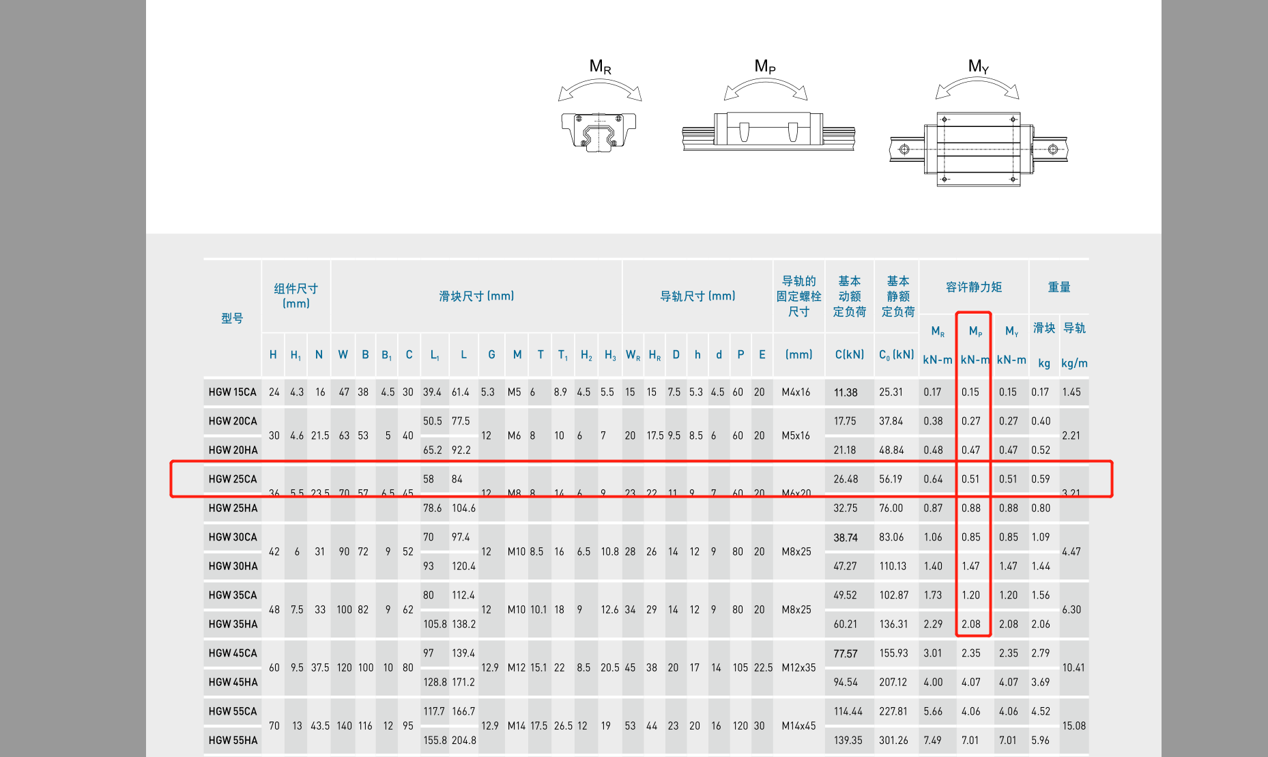Click dynamic load value 26.48
Screen dimensions: 1268x757
point(846,479)
